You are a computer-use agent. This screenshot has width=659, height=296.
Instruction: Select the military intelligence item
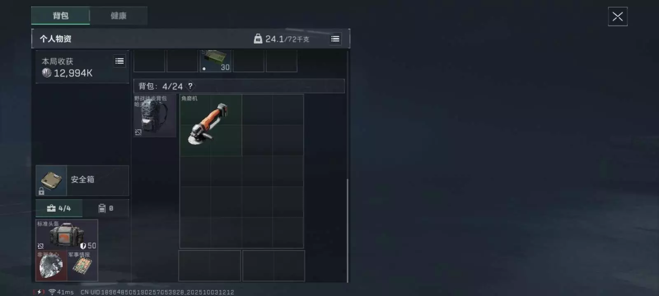(x=82, y=266)
